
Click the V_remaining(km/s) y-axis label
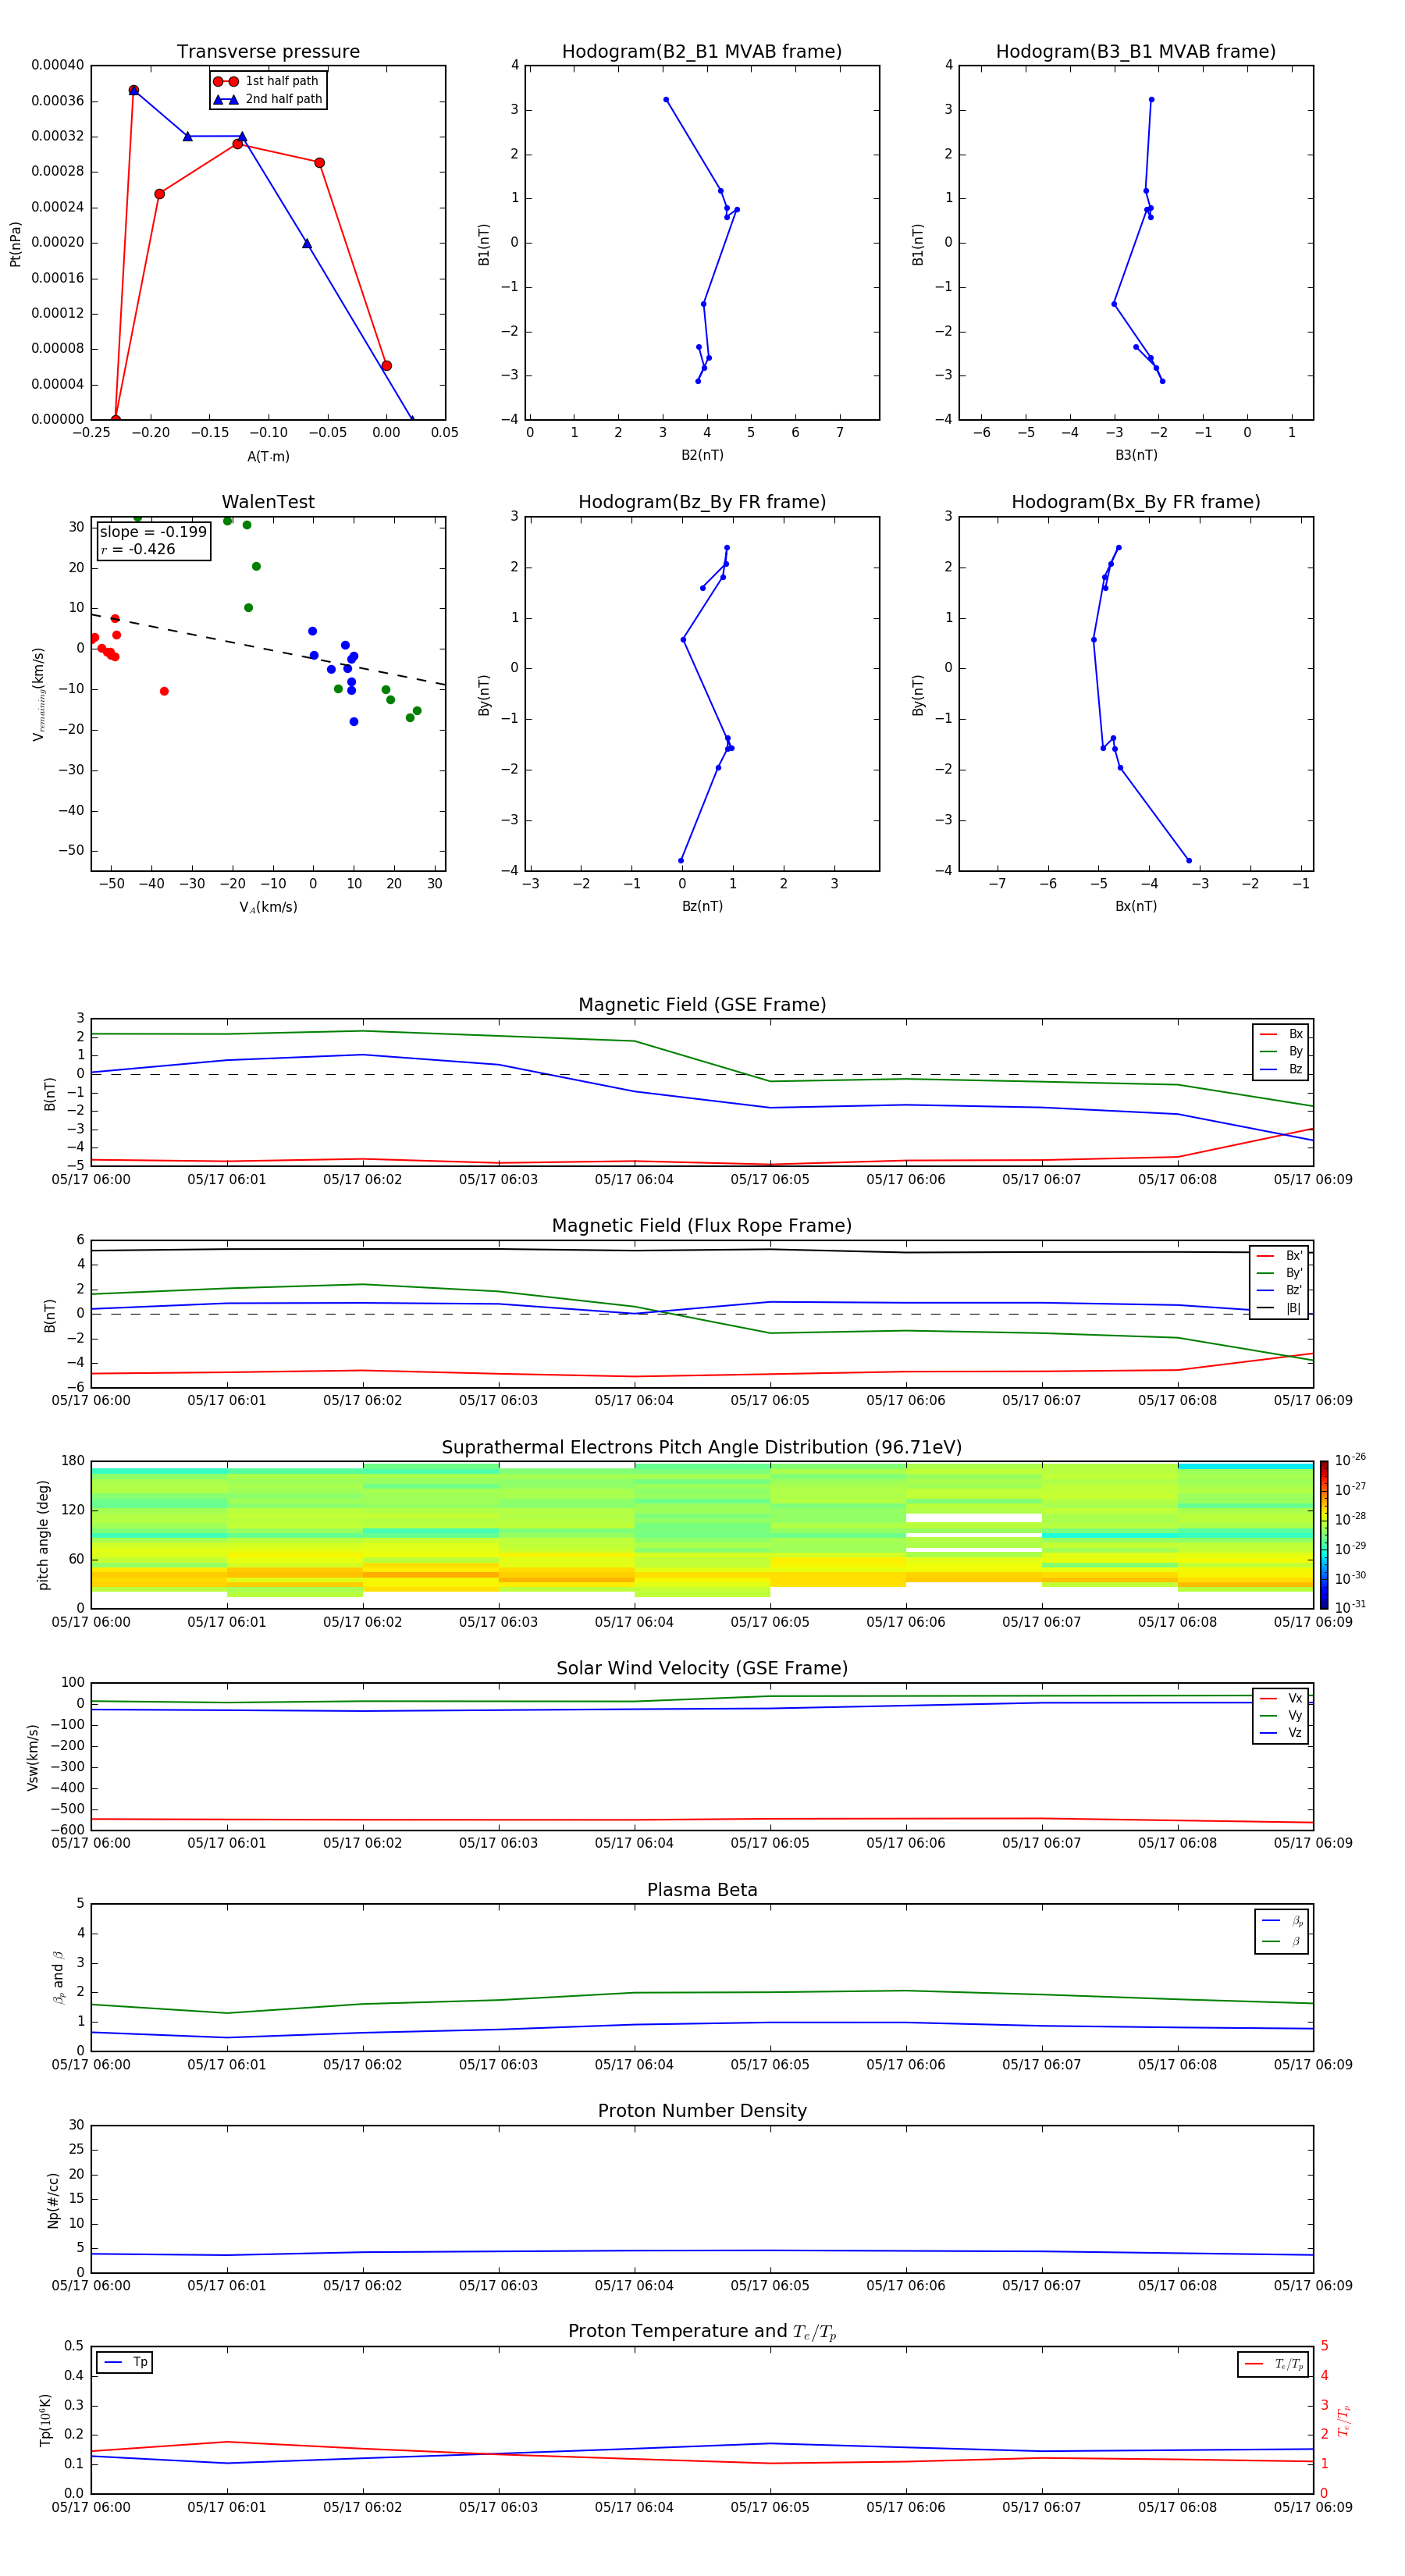(38, 694)
